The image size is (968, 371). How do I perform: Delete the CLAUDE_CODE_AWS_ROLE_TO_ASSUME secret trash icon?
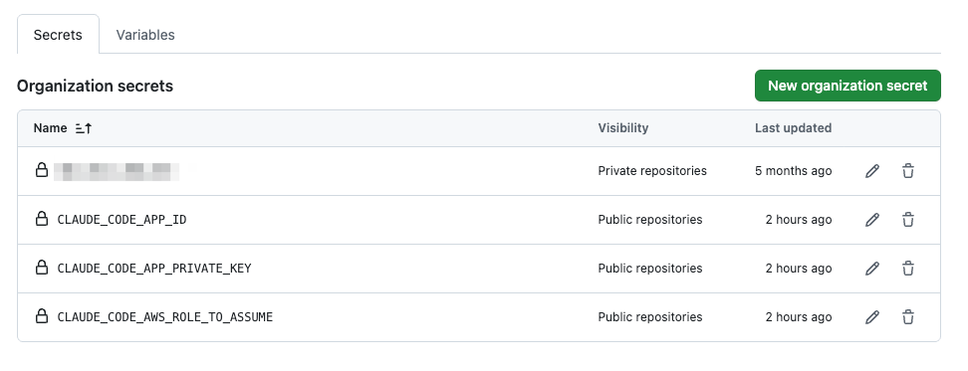907,316
